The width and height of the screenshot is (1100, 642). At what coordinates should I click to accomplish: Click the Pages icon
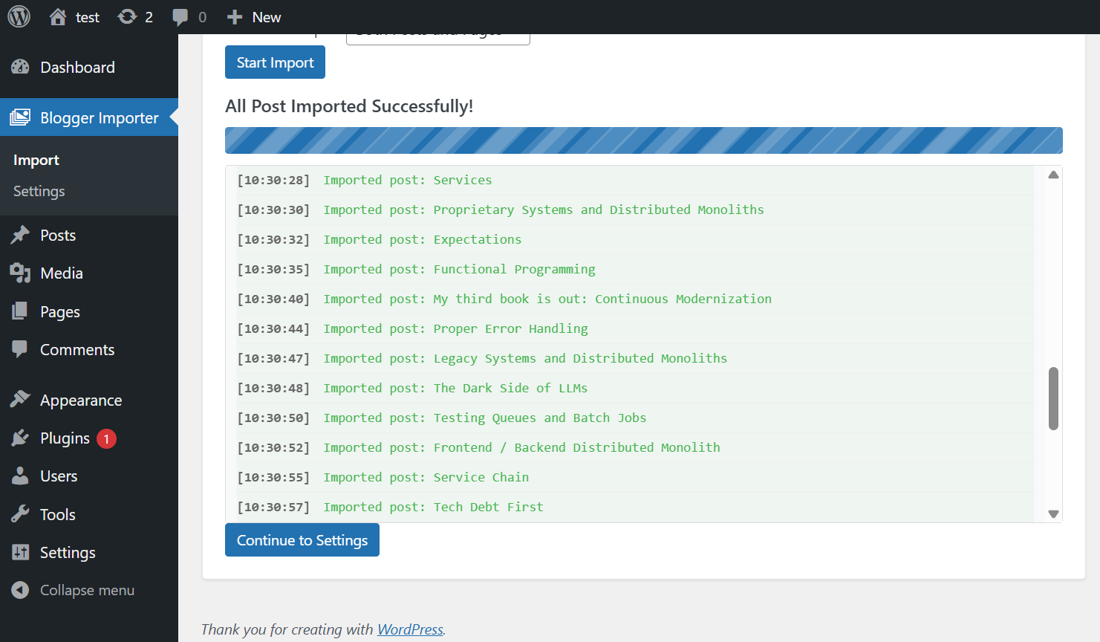tap(20, 311)
